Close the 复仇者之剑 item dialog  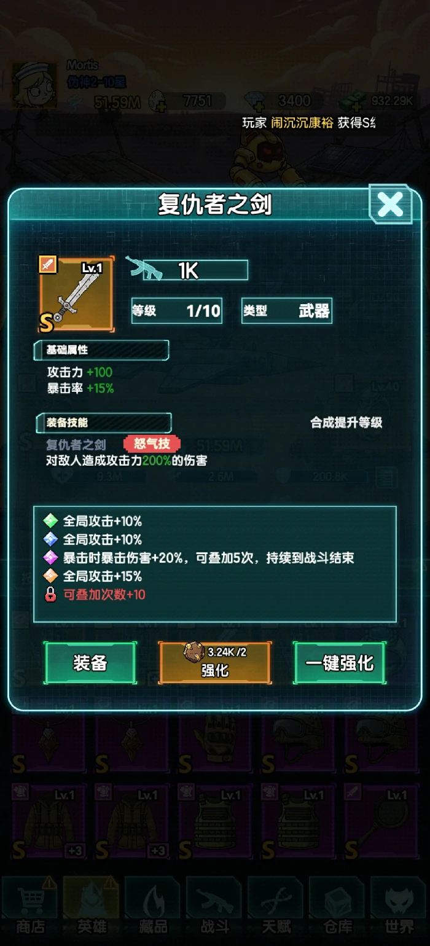pos(390,205)
